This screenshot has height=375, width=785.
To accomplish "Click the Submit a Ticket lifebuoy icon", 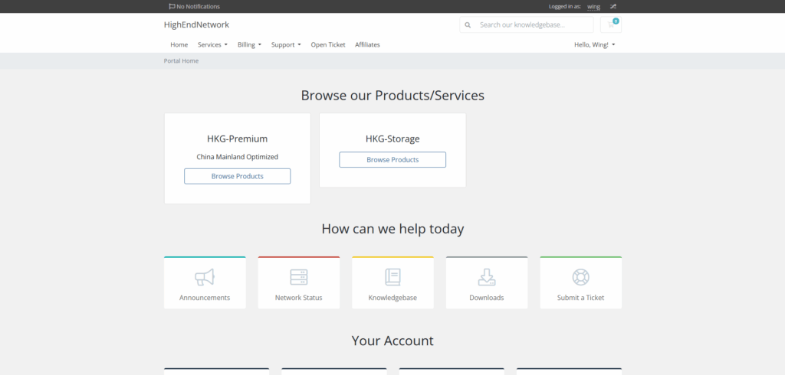I will click(580, 277).
